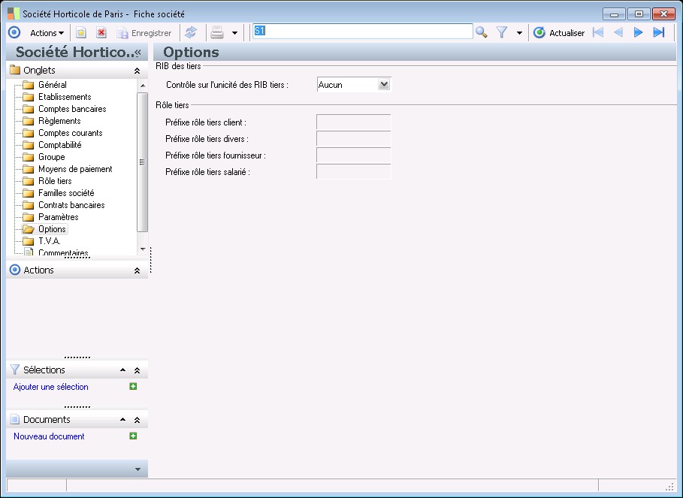Click the red delete icon in toolbar
This screenshot has height=498, width=683.
[x=101, y=33]
